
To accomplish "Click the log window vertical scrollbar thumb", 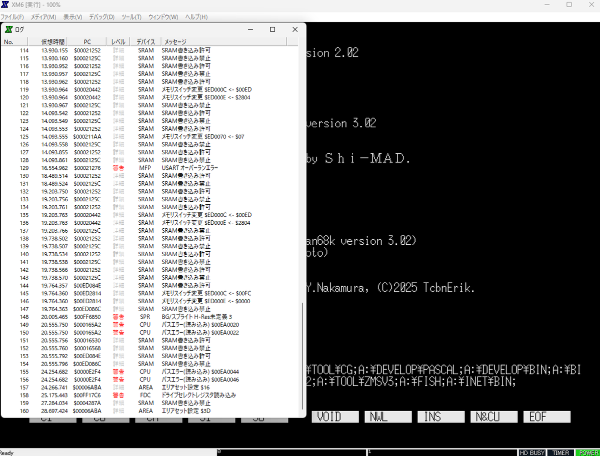I will (301, 355).
